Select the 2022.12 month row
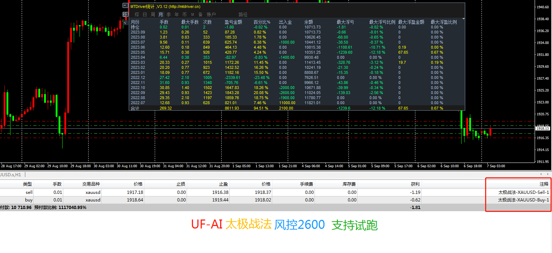Image resolution: width=552 pixels, height=253 pixels. [x=297, y=77]
